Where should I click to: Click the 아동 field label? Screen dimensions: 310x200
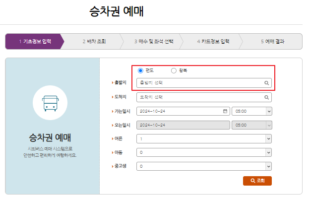tap(118, 152)
